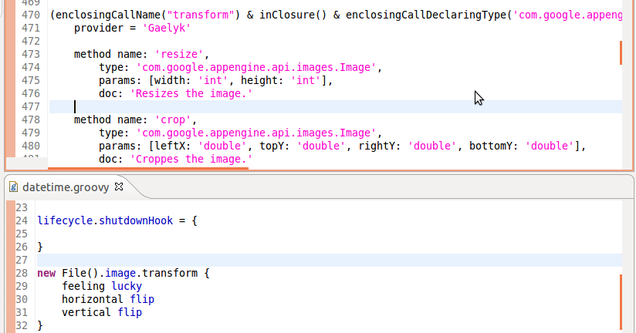Click flip after vertical on line 31

pos(130,312)
